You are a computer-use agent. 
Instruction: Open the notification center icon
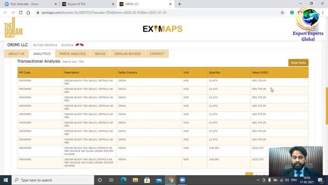click(x=320, y=180)
